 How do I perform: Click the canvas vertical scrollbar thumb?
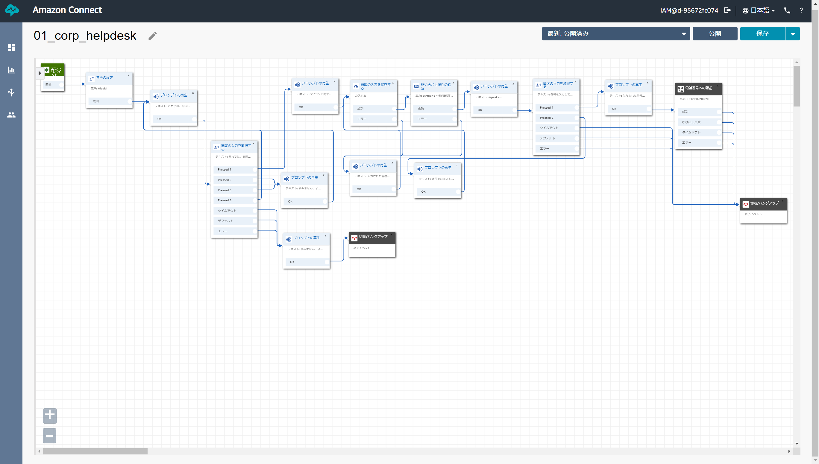click(x=796, y=86)
